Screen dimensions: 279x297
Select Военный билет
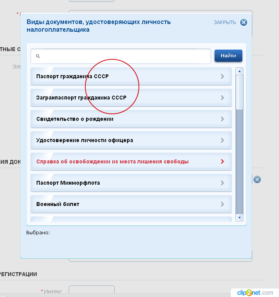click(x=131, y=204)
